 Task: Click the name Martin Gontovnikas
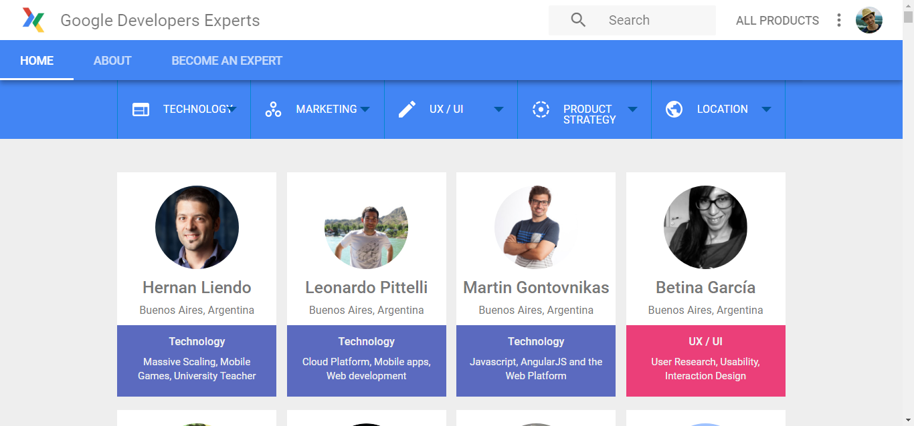[x=536, y=288]
